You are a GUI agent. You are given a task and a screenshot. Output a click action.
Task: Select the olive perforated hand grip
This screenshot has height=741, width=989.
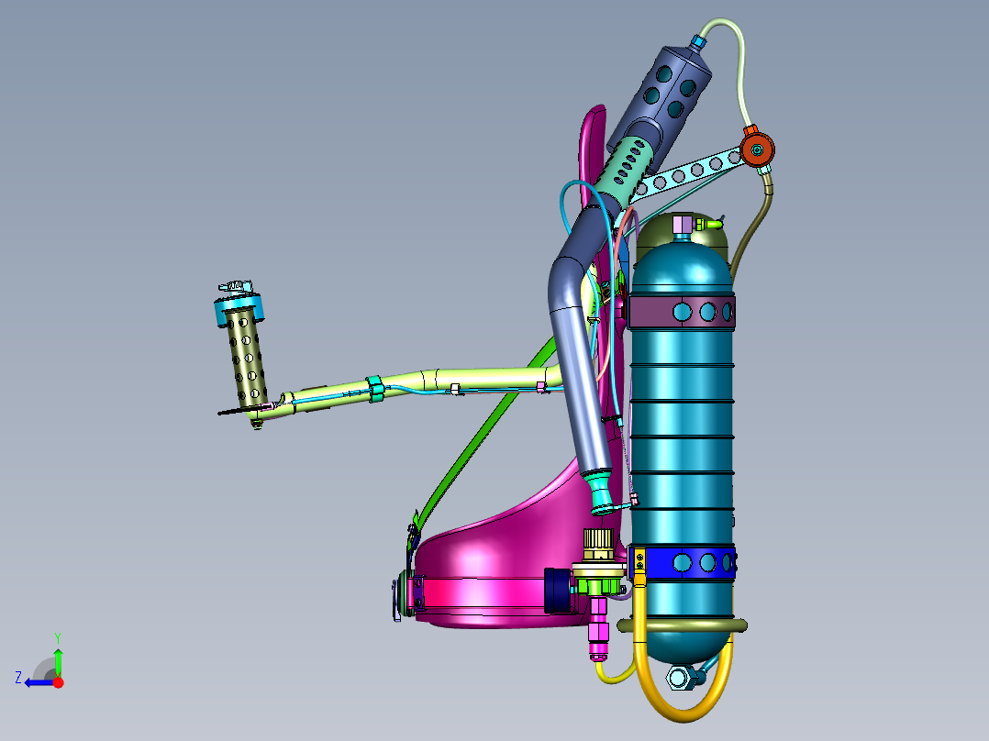(x=246, y=358)
